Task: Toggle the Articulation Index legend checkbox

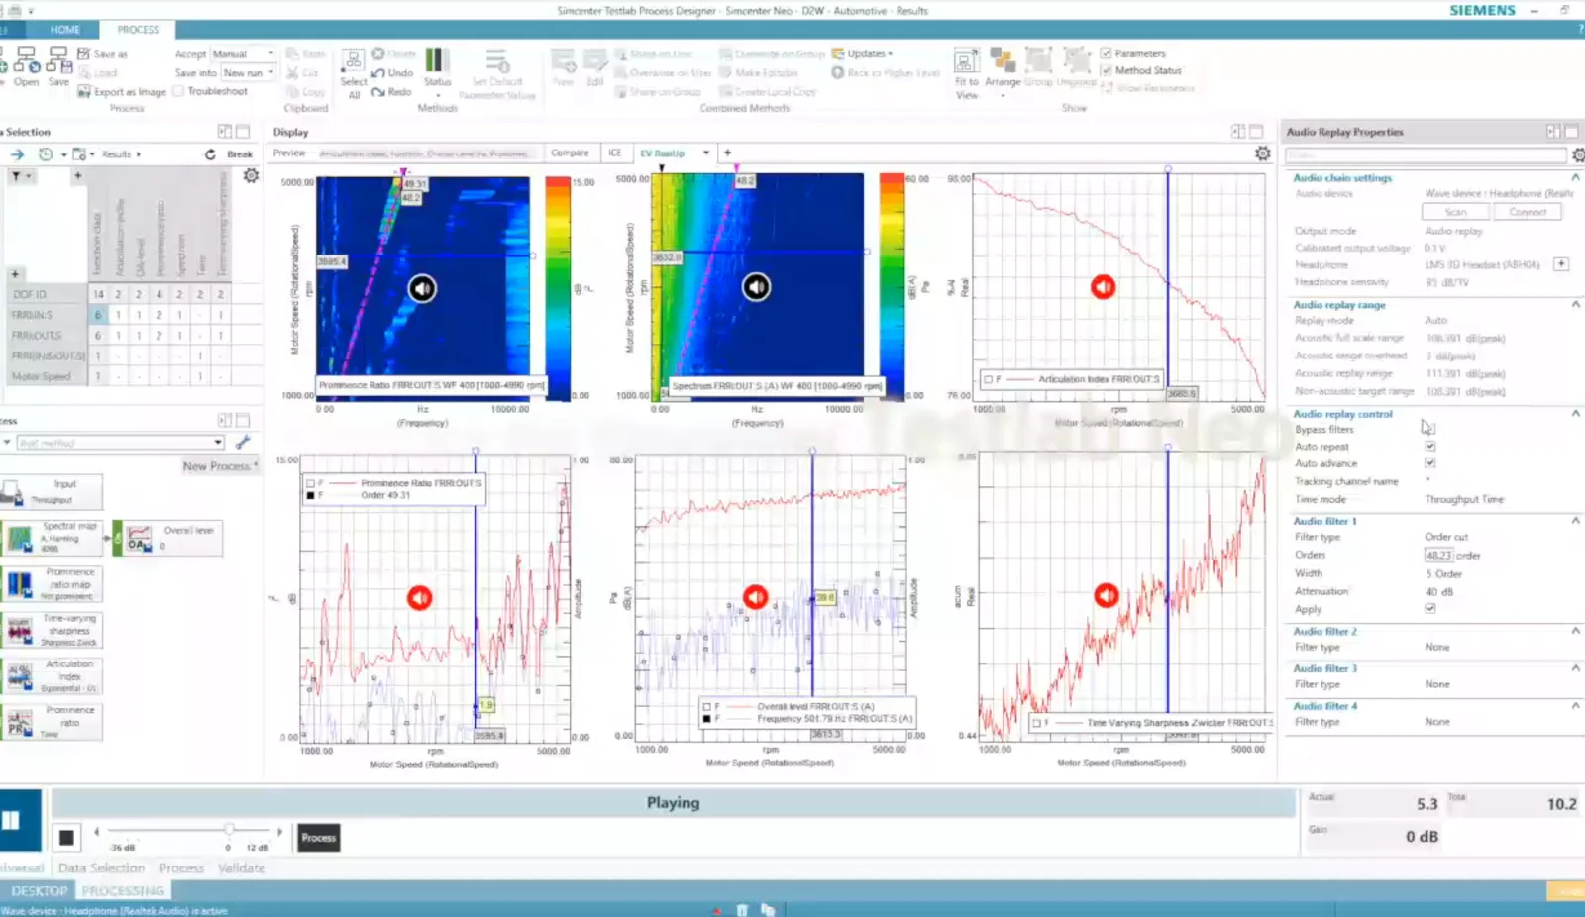Action: pos(988,379)
